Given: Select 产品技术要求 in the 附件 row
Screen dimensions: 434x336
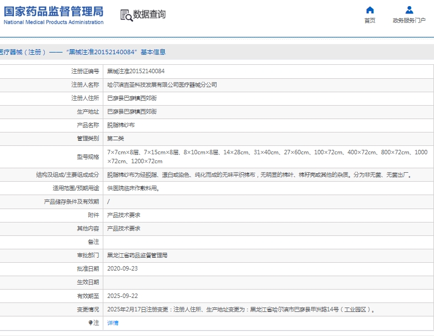Looking at the screenshot, I should tap(123, 215).
